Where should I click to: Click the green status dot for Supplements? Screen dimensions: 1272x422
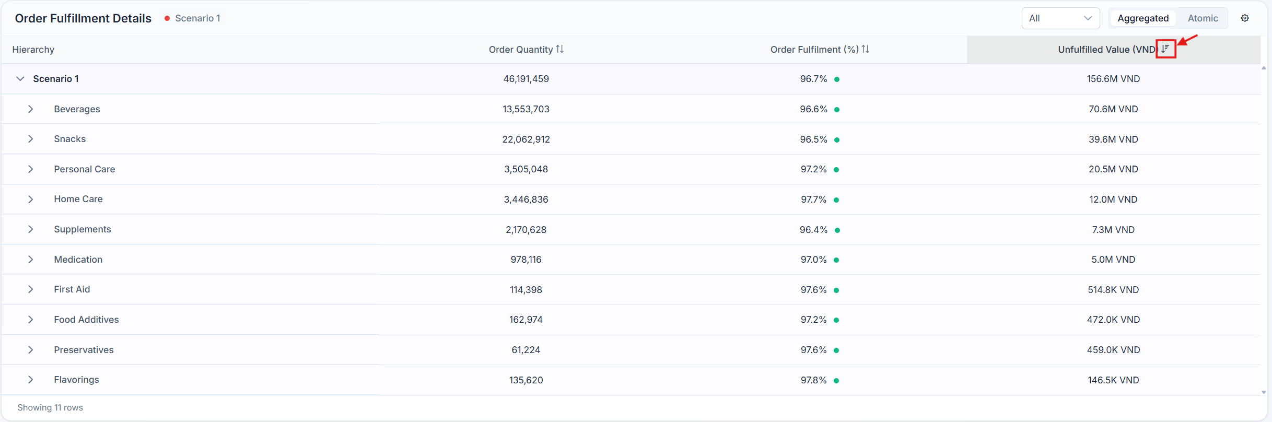837,230
